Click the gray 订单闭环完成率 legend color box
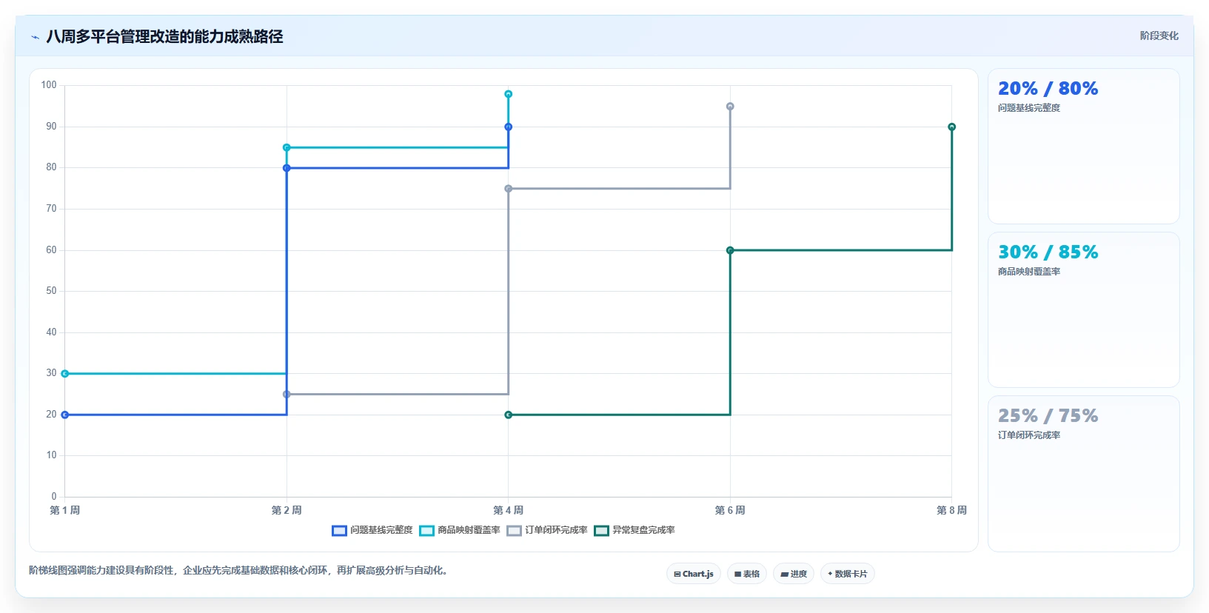1209x613 pixels. coord(514,531)
